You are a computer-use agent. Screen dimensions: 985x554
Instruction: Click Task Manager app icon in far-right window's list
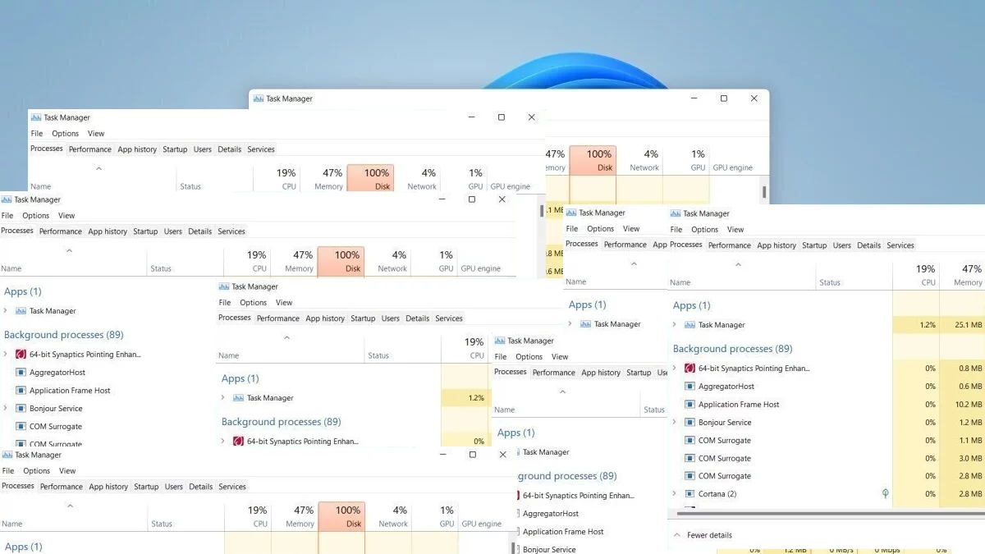pyautogui.click(x=690, y=325)
